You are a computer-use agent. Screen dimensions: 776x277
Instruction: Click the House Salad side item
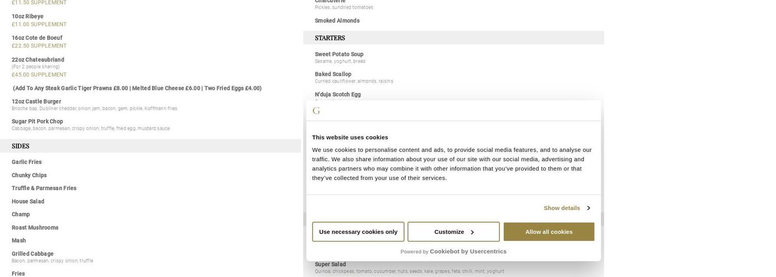(x=28, y=202)
